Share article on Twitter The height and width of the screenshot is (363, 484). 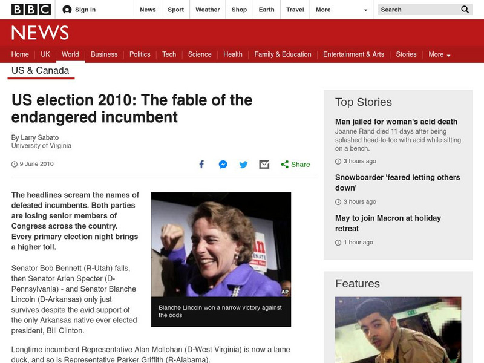tap(243, 165)
